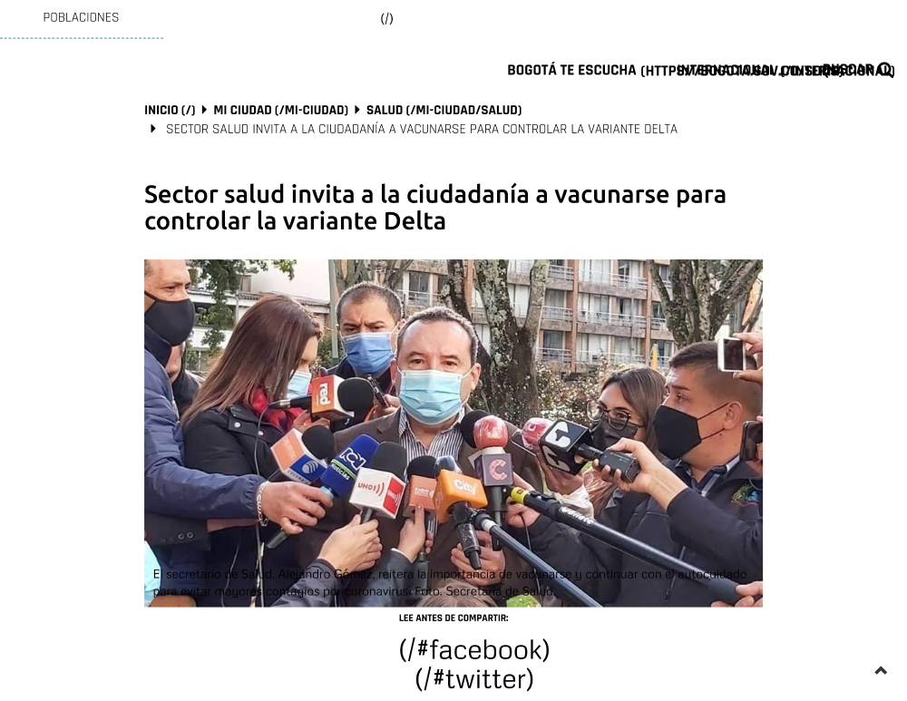Image resolution: width=907 pixels, height=701 pixels.
Task: Open the MI CIUDAD breadcrumb link
Action: click(280, 110)
